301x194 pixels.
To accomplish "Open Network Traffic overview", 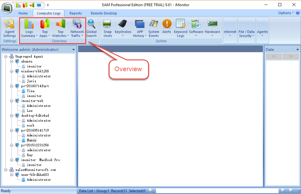I will coord(77,28).
